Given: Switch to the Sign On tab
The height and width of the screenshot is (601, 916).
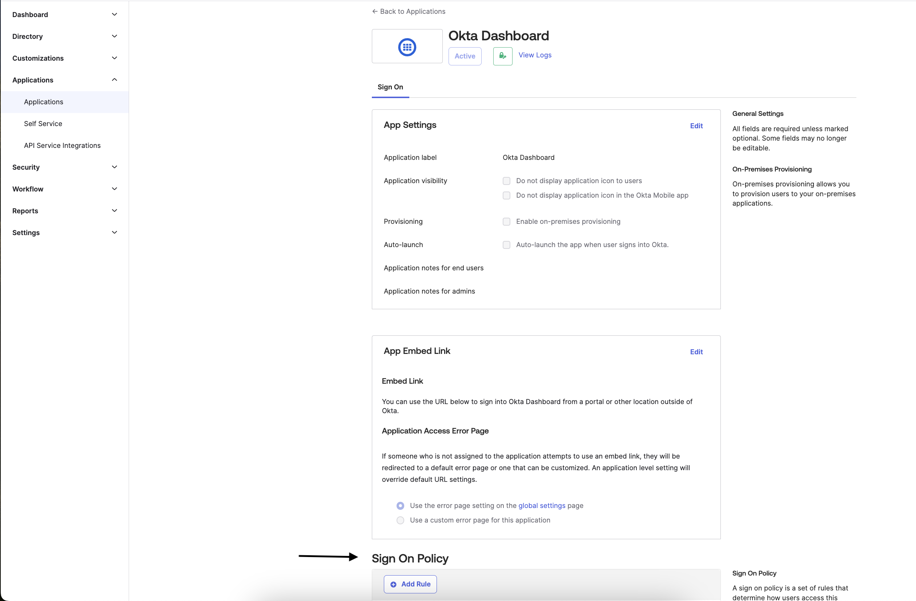Looking at the screenshot, I should tap(390, 87).
